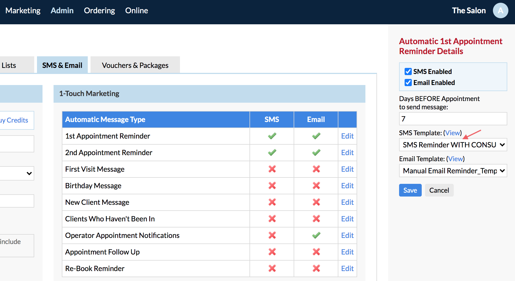
Task: Click SMS checkmark for 2nd Appointment Reminder
Action: 272,153
